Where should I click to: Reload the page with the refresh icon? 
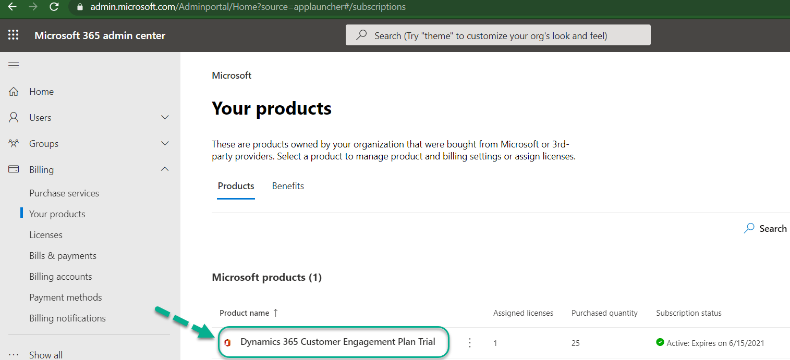[54, 7]
